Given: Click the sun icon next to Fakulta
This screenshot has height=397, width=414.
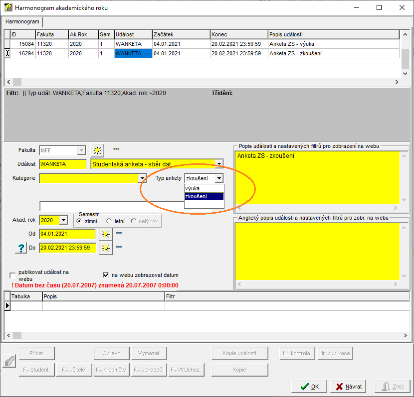Looking at the screenshot, I should pyautogui.click(x=97, y=150).
